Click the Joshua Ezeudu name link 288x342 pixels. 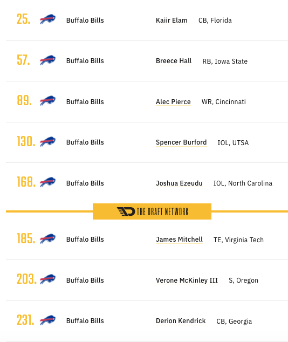click(x=179, y=183)
